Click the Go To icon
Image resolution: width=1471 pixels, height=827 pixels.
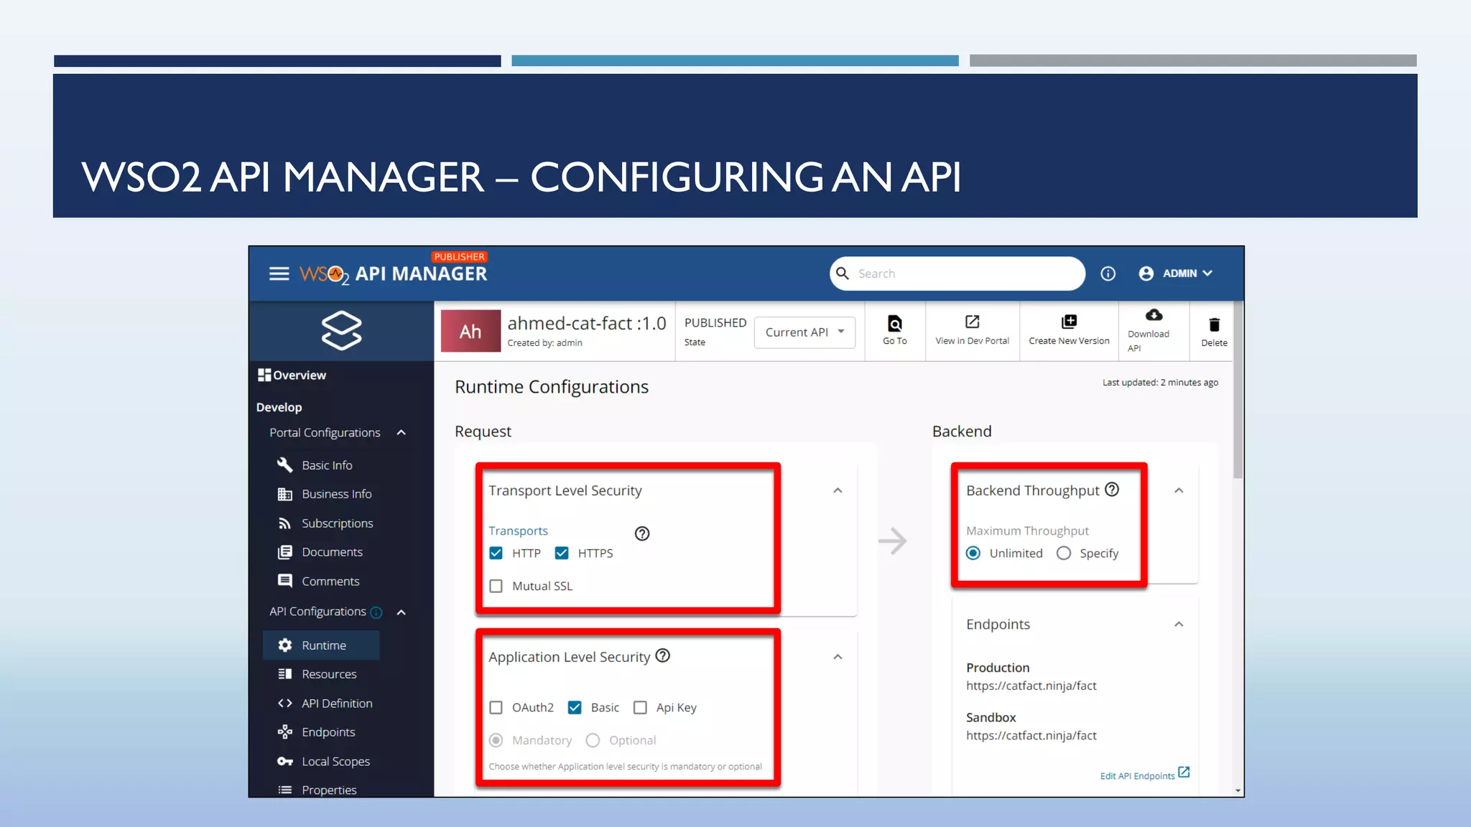tap(895, 323)
